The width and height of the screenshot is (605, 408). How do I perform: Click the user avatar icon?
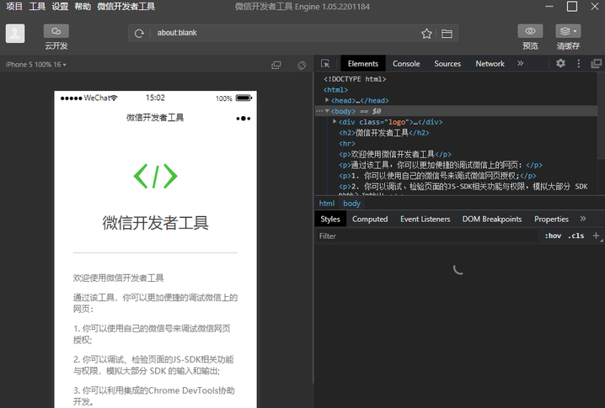click(15, 33)
